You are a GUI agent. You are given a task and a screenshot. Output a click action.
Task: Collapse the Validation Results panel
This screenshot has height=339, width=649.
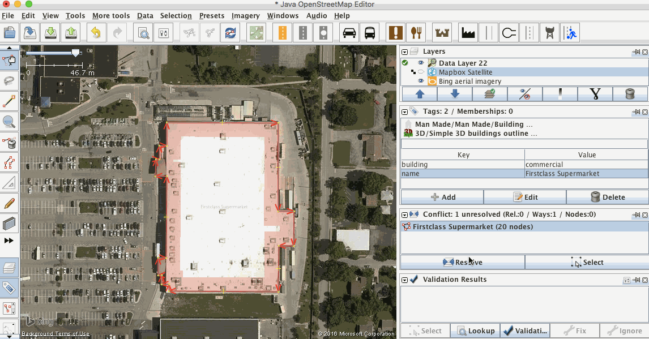coord(404,279)
